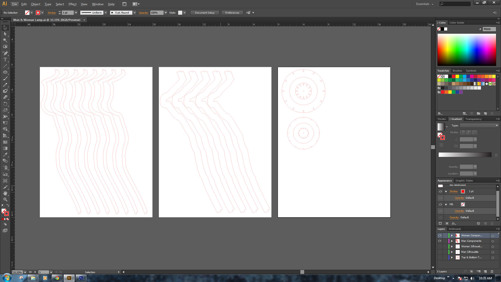The image size is (501, 282).
Task: Select the Direct Selection tool
Action: pyautogui.click(x=5, y=34)
